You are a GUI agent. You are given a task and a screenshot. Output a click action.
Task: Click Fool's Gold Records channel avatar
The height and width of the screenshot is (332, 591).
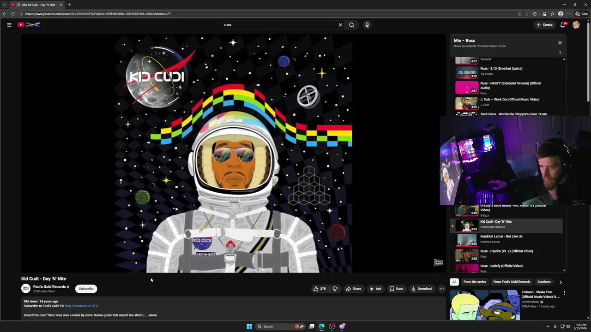click(x=26, y=289)
